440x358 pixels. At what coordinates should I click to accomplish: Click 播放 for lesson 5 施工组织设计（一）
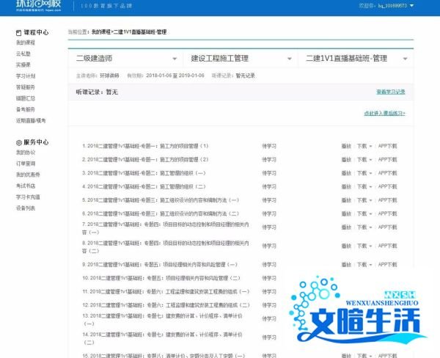[346, 200]
